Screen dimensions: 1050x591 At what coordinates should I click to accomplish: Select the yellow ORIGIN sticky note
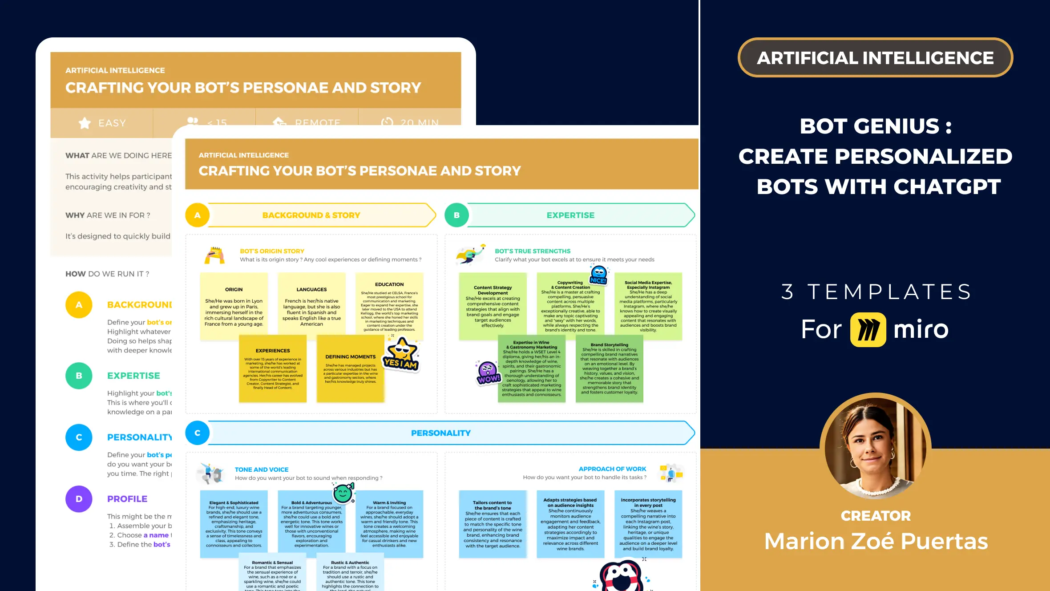pyautogui.click(x=234, y=307)
